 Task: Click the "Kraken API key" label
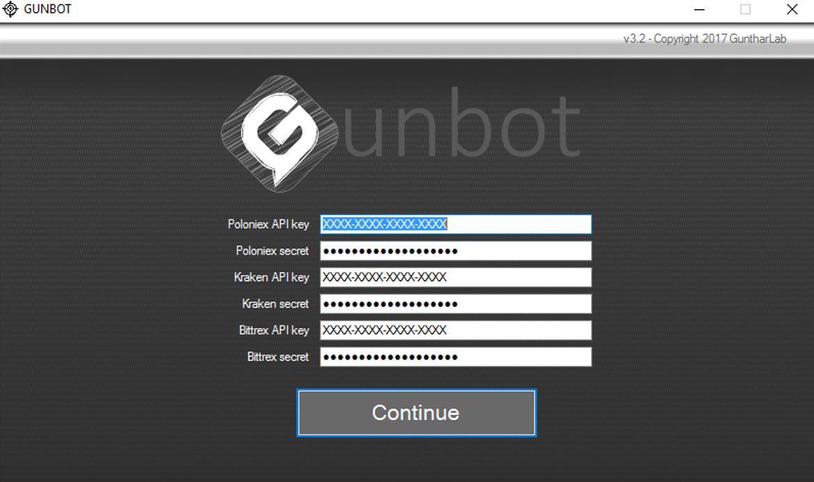tap(272, 277)
